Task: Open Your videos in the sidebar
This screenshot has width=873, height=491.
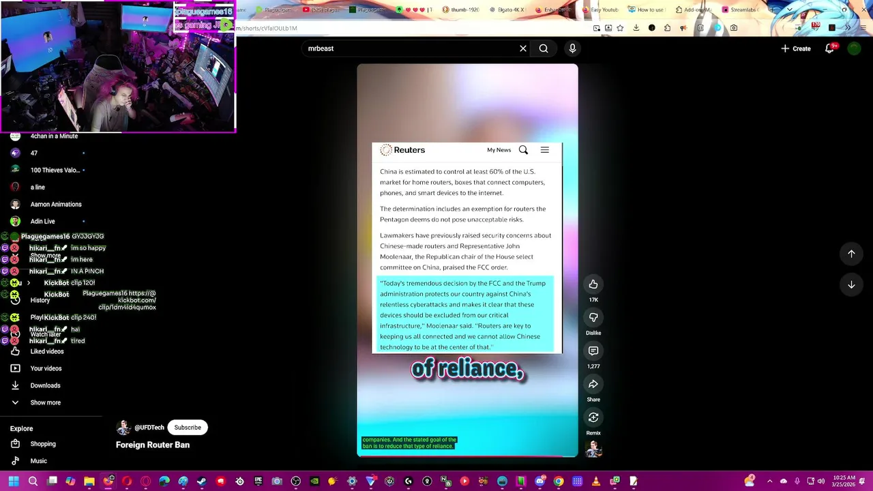Action: (46, 368)
